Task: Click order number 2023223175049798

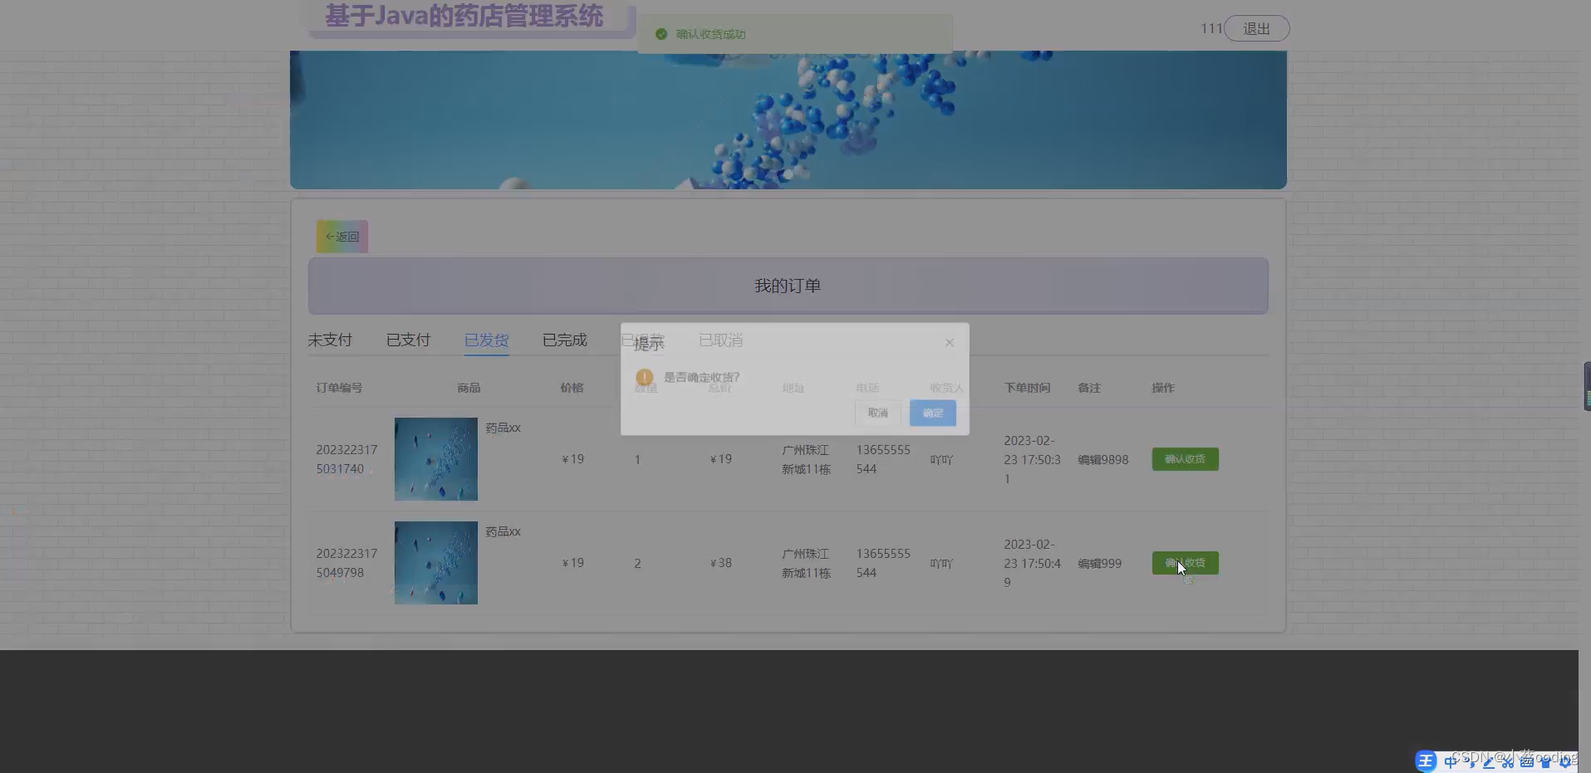Action: [x=346, y=563]
